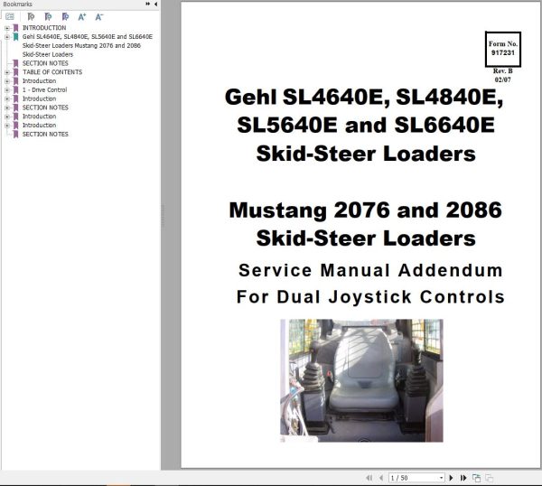
Task: Expand Introduction node directly below TABLE OF CONTENTS
Action: [7, 81]
